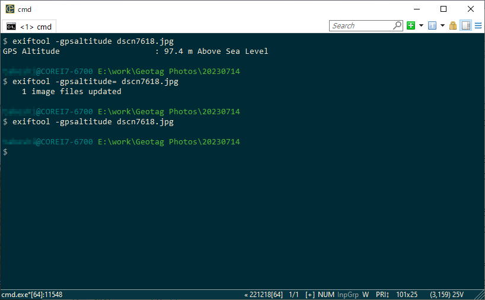Image resolution: width=485 pixels, height=300 pixels.
Task: Click the resize grip at status bar corner
Action: (480, 295)
